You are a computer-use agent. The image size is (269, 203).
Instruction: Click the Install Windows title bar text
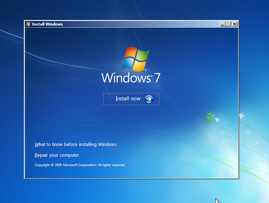click(47, 24)
